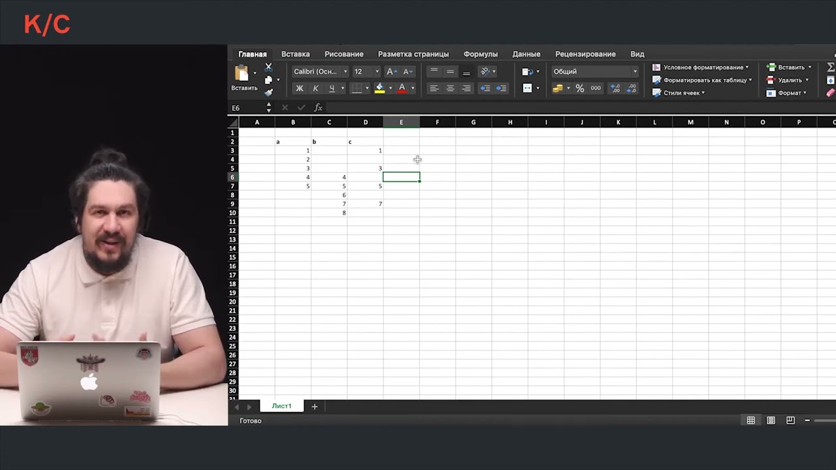Open the underline style dropdown arrow
Viewport: 836px width, 470px height.
click(x=344, y=88)
